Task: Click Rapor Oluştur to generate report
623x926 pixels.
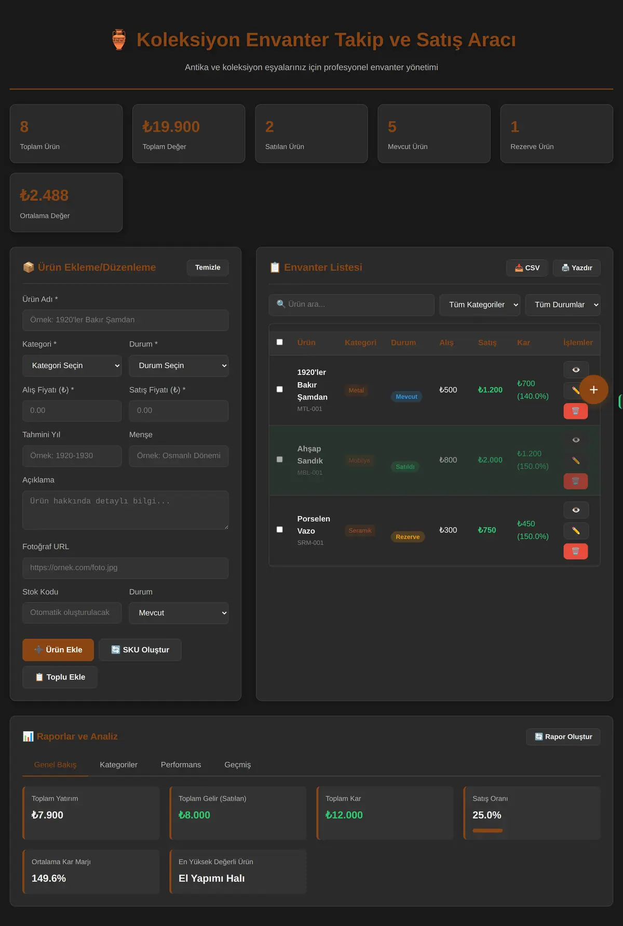Action: point(563,737)
